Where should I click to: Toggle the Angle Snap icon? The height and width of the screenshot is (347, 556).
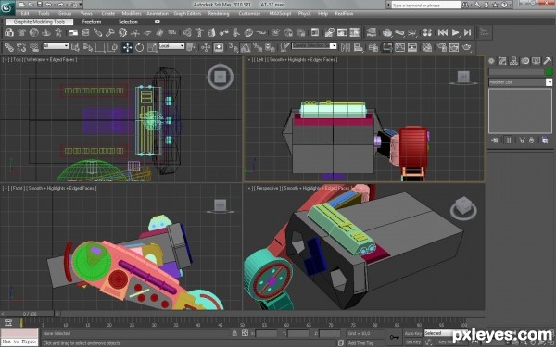[x=245, y=47]
